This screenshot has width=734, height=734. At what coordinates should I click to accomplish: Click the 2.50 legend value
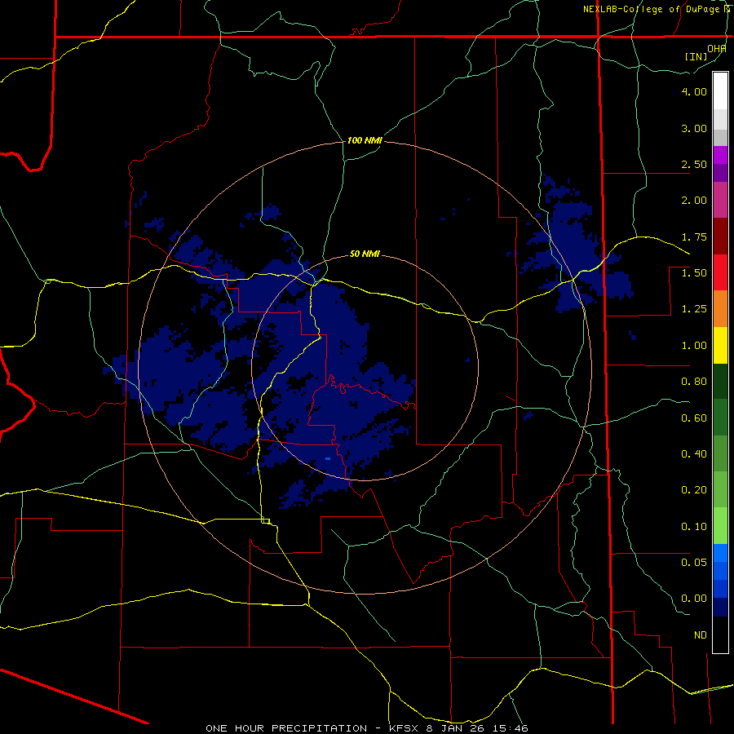coord(694,164)
